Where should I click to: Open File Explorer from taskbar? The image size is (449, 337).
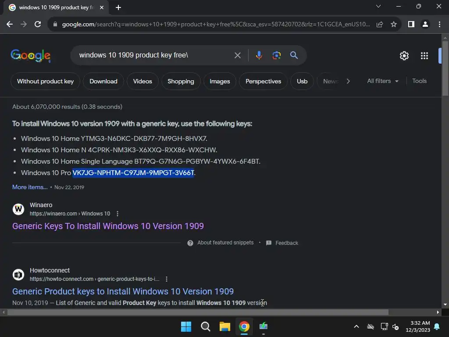tap(225, 326)
